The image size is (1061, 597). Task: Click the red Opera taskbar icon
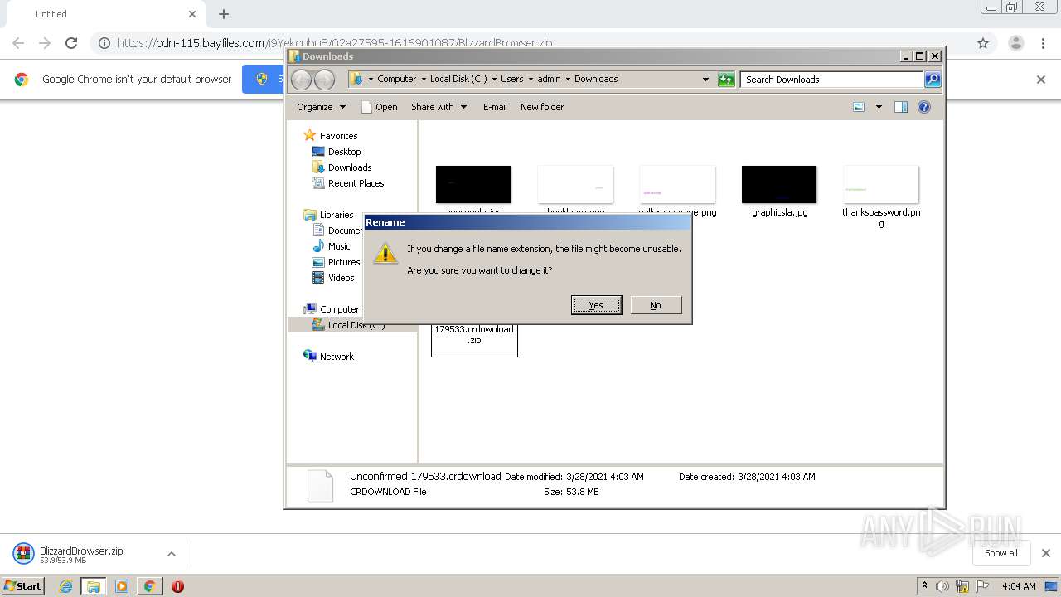(177, 586)
